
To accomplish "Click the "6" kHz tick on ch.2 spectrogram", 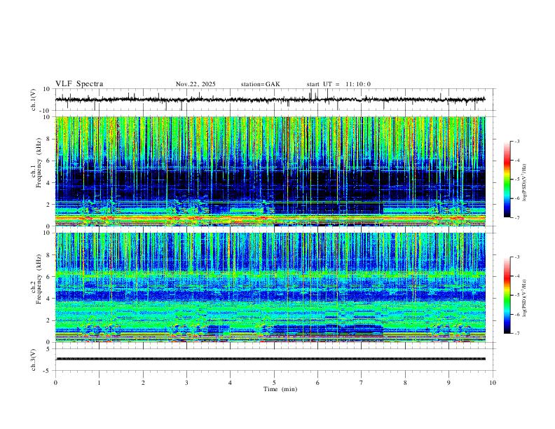I will pyautogui.click(x=49, y=277).
